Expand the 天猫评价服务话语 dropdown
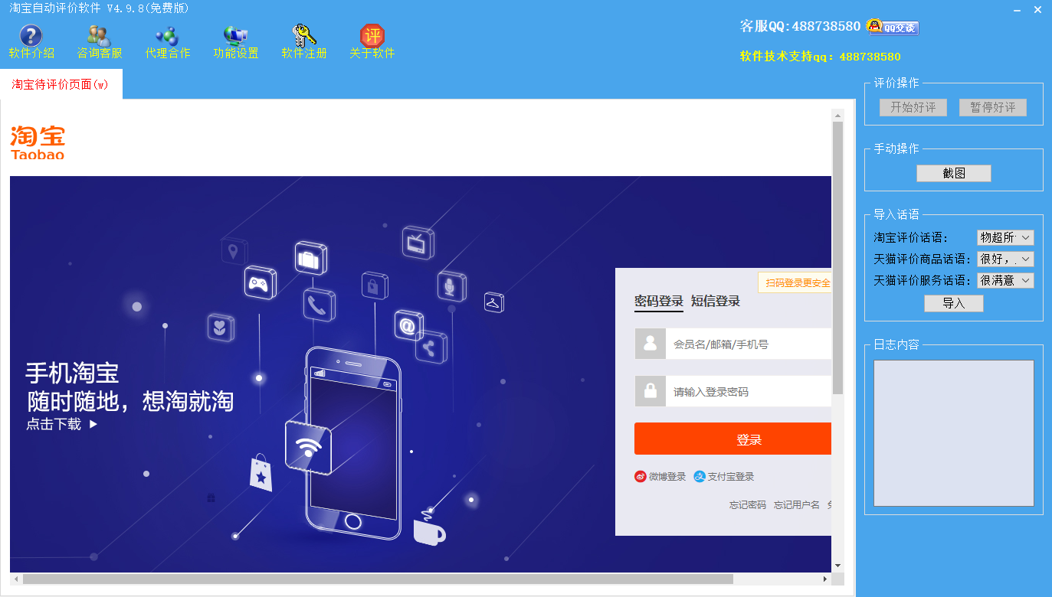 pos(1005,281)
